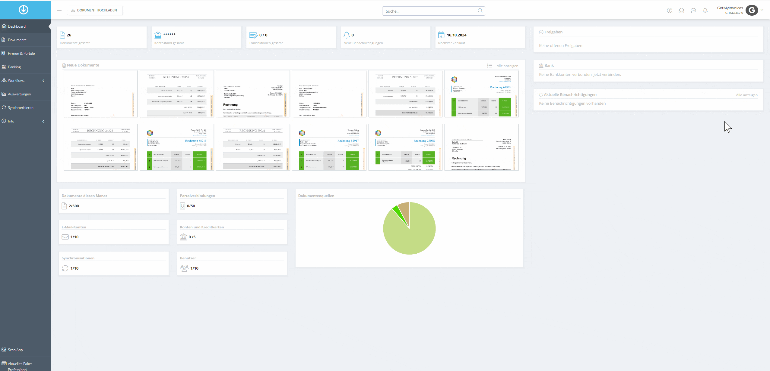
Task: Toggle the hamburger menu icon
Action: point(59,11)
